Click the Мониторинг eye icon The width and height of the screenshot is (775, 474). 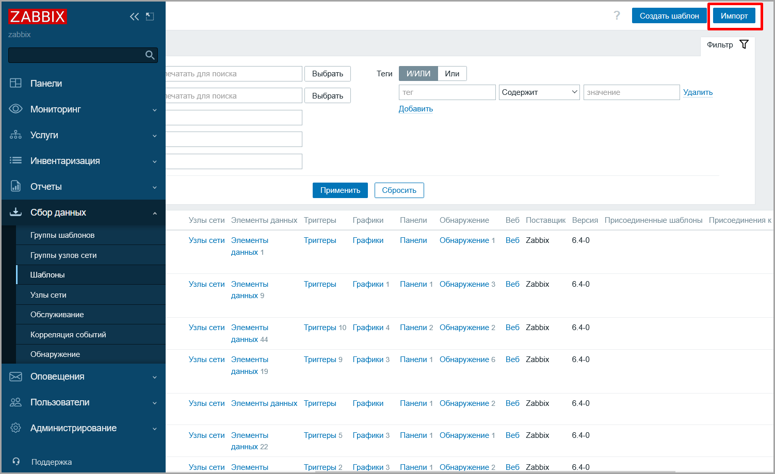16,109
